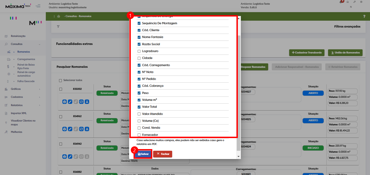The width and height of the screenshot is (370, 175).
Task: Click the user icon for romaneio 834962
Action: [x=87, y=129]
